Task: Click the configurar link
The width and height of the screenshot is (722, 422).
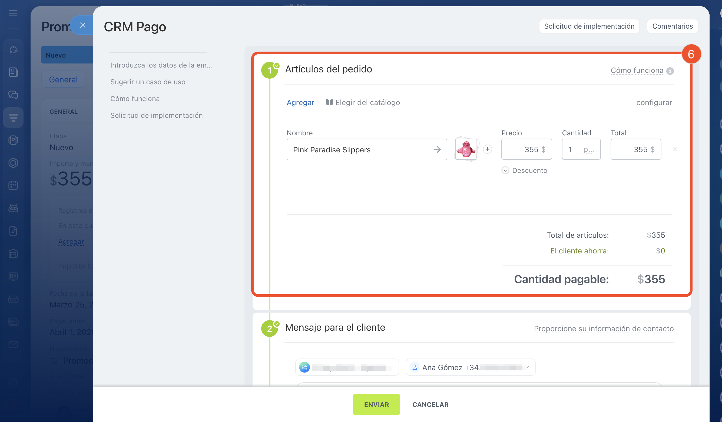Action: click(654, 102)
